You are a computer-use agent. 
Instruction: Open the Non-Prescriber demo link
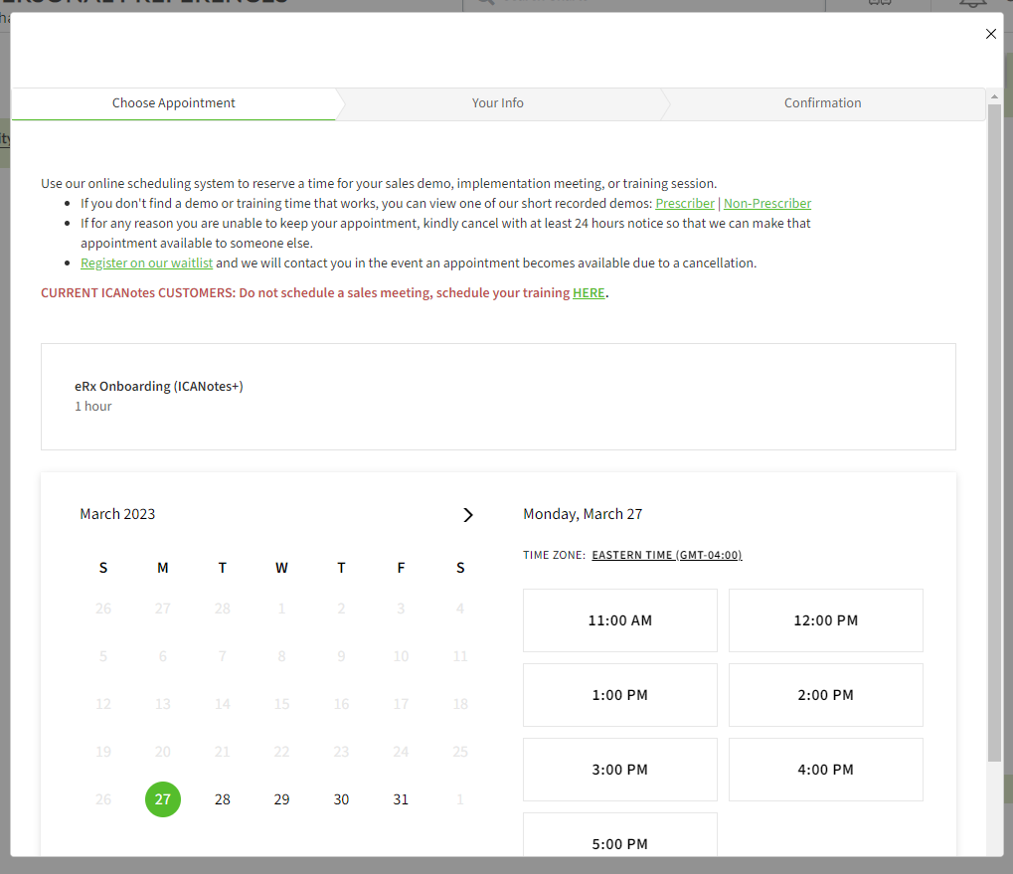pyautogui.click(x=766, y=204)
